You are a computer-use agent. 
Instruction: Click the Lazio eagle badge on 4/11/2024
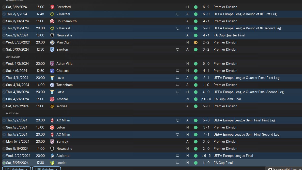tap(52, 78)
